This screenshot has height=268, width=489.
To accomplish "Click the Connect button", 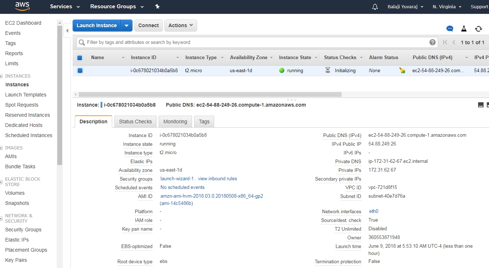I will (148, 25).
